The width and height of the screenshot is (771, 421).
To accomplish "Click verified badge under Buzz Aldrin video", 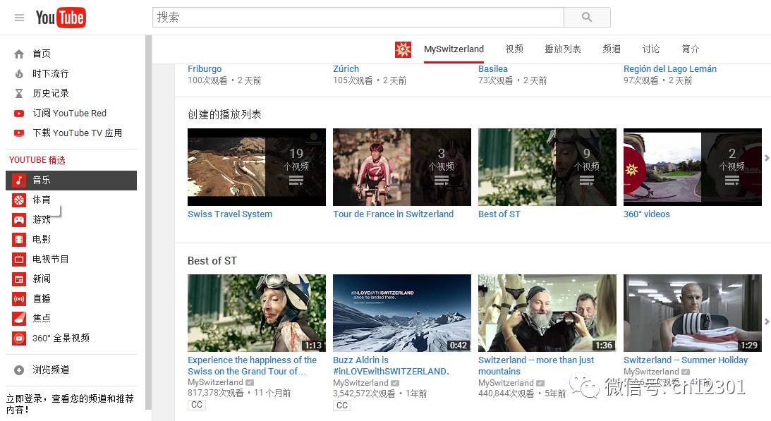I will point(395,383).
